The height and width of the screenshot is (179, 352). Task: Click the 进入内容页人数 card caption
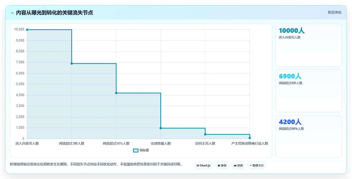(290, 37)
